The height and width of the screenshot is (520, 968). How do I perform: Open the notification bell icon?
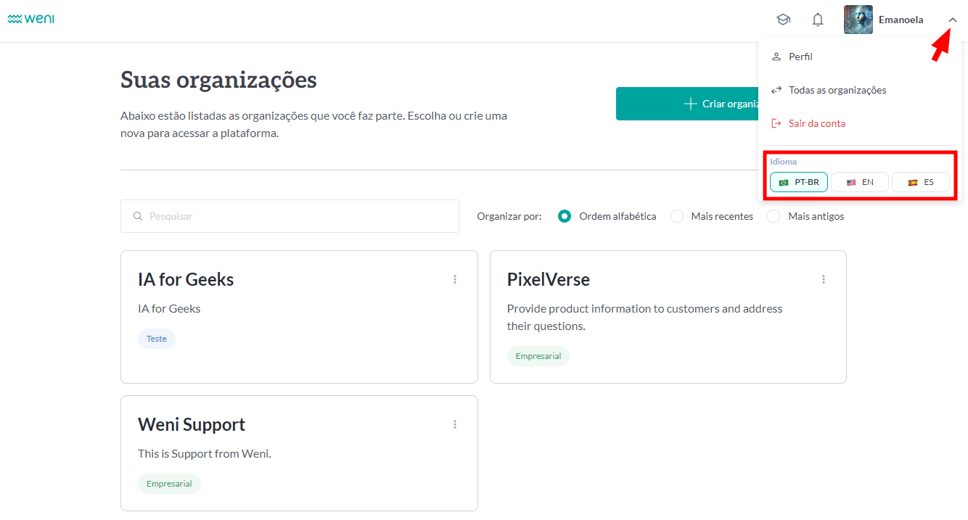[x=818, y=20]
